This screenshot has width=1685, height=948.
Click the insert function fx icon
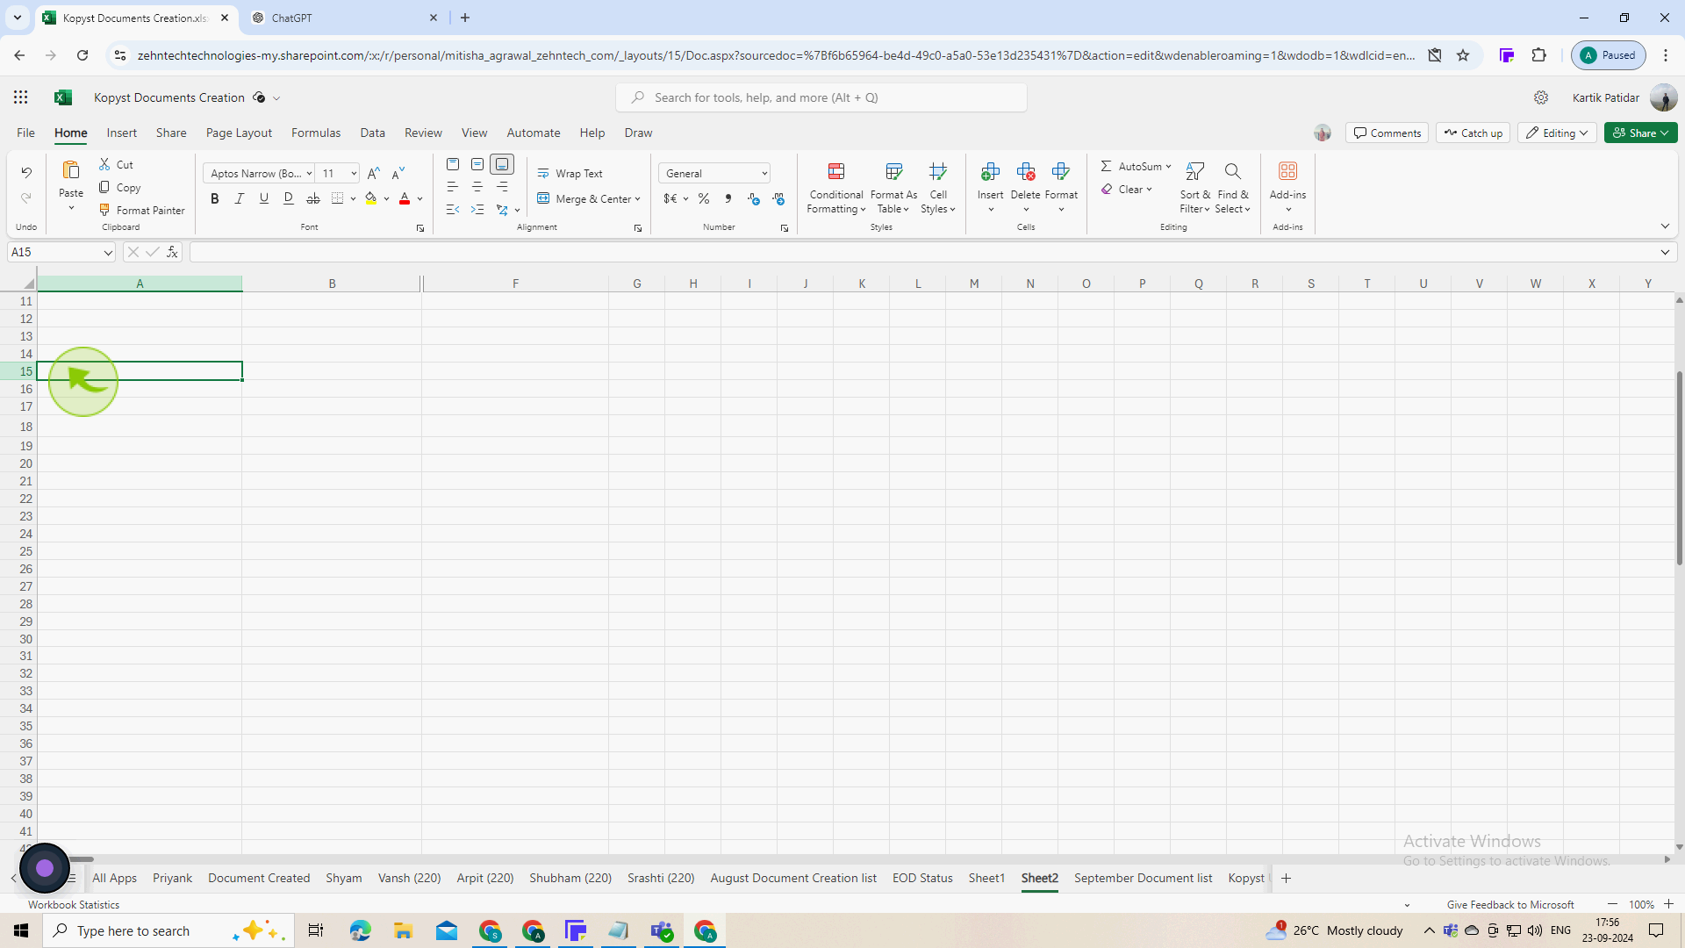(x=173, y=252)
